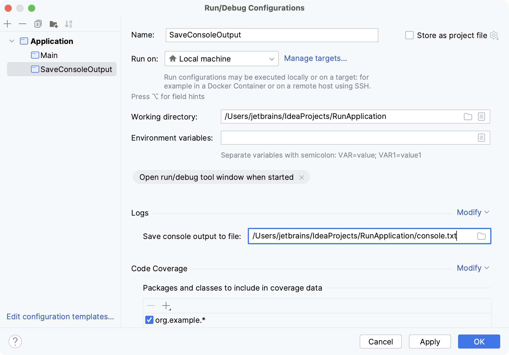Image resolution: width=509 pixels, height=355 pixels.
Task: Open settings gear beside Store as project file
Action: coord(494,35)
